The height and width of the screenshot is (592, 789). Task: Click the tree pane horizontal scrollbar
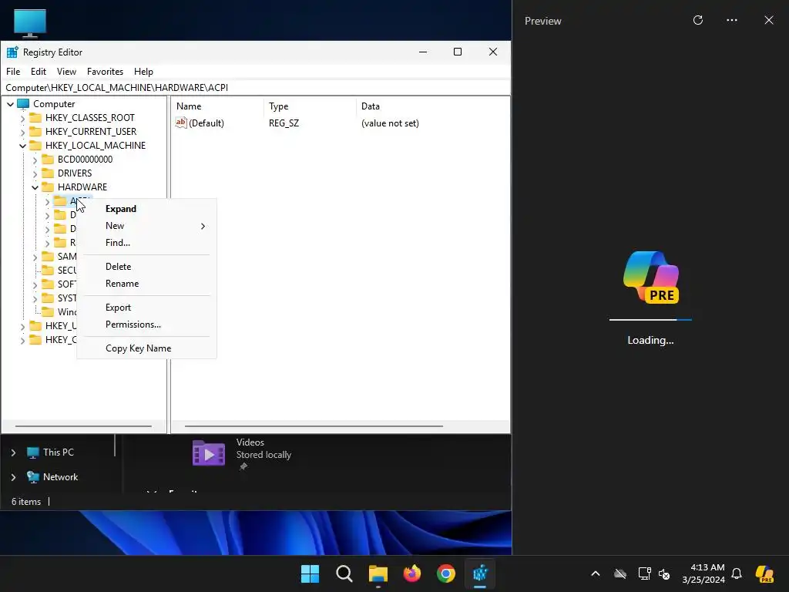pos(83,426)
